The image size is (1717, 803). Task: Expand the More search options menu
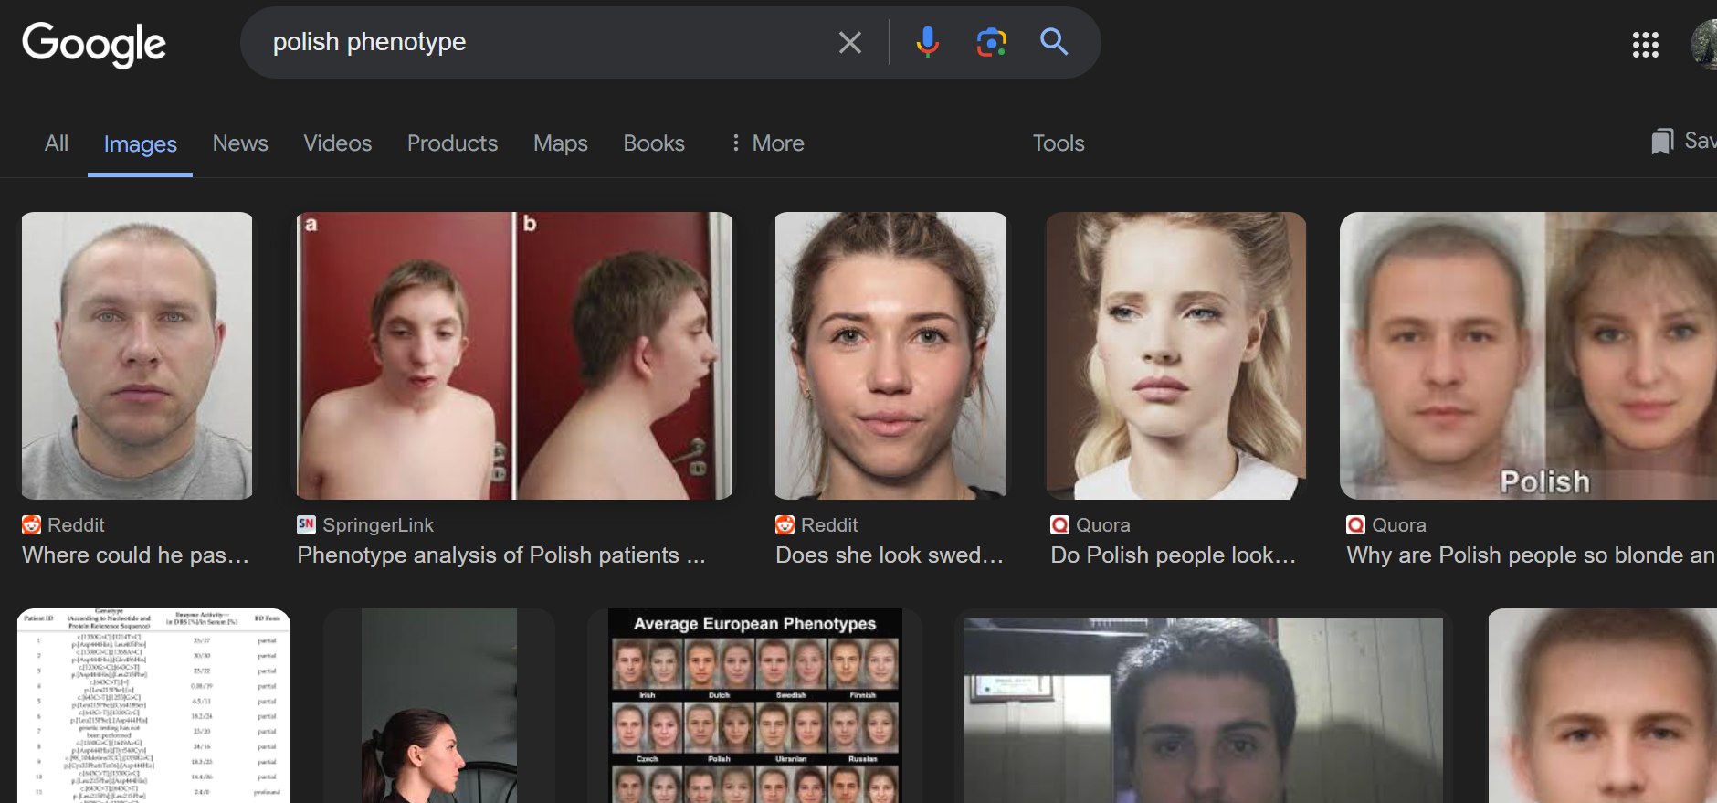click(x=767, y=143)
